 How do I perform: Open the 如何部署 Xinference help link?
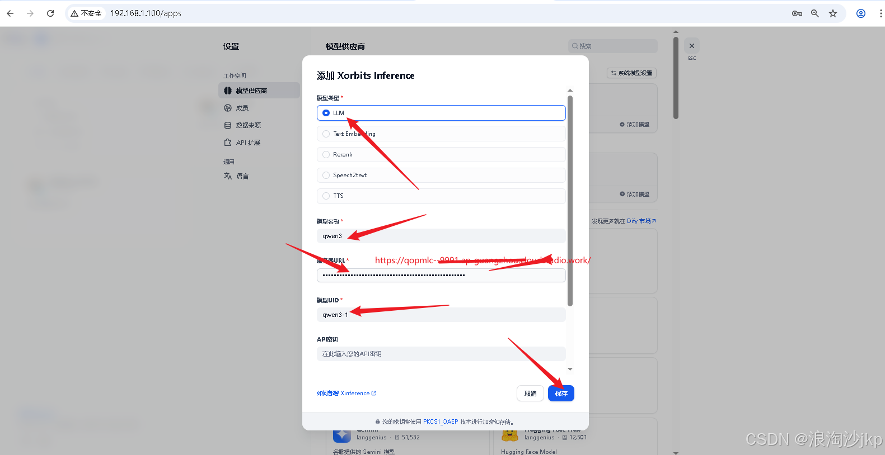(x=346, y=394)
